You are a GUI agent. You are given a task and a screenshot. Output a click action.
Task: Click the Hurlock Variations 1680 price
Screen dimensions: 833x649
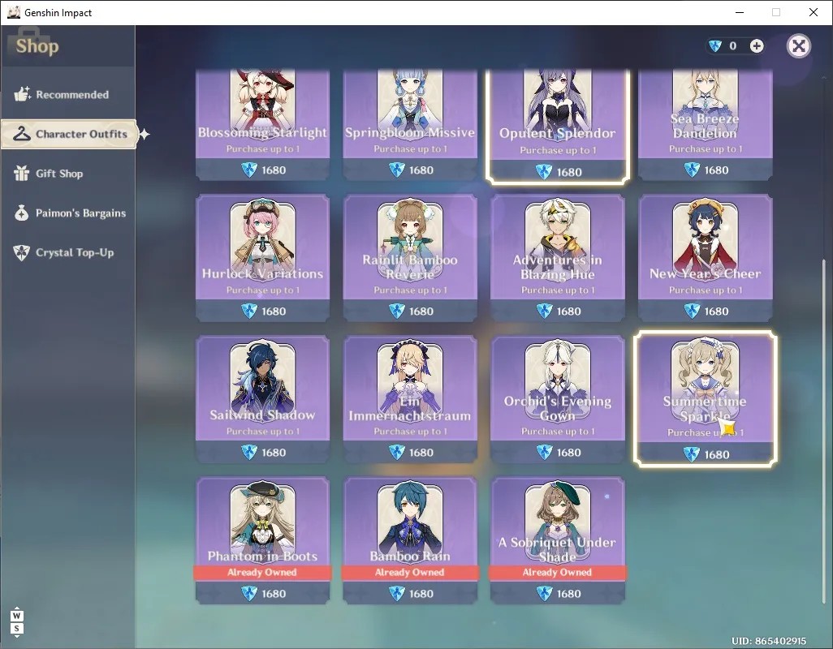click(x=264, y=311)
